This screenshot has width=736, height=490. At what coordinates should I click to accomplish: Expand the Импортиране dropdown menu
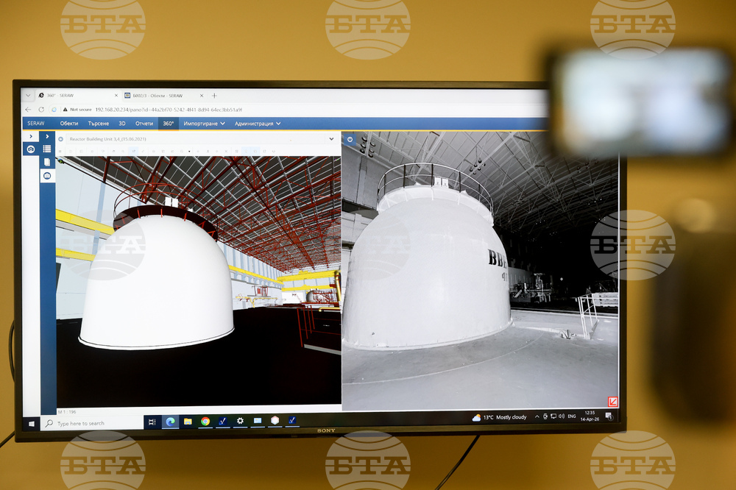pyautogui.click(x=204, y=124)
